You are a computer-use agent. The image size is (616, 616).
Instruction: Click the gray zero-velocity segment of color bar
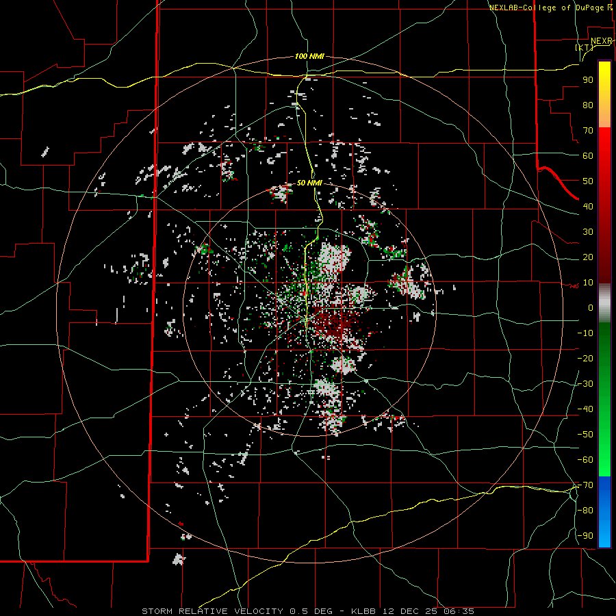604,303
